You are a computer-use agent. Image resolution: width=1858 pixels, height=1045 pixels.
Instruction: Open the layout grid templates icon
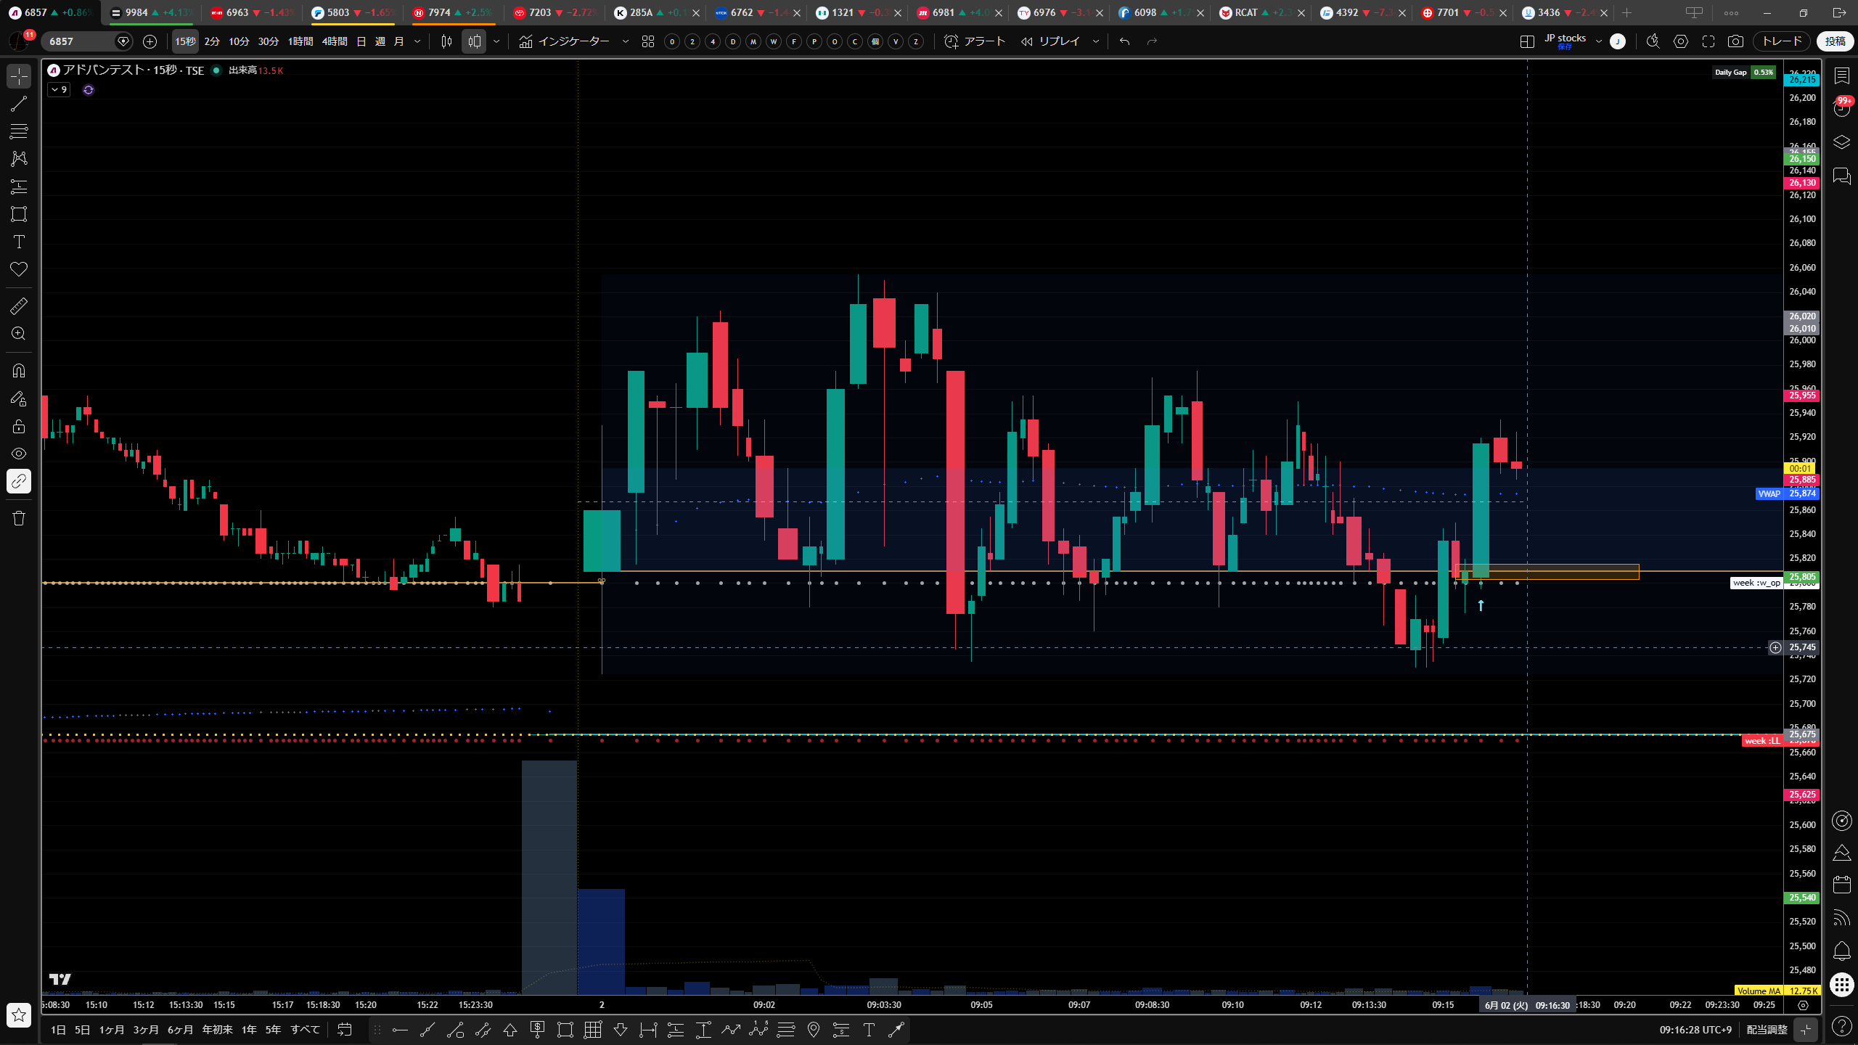click(x=648, y=41)
